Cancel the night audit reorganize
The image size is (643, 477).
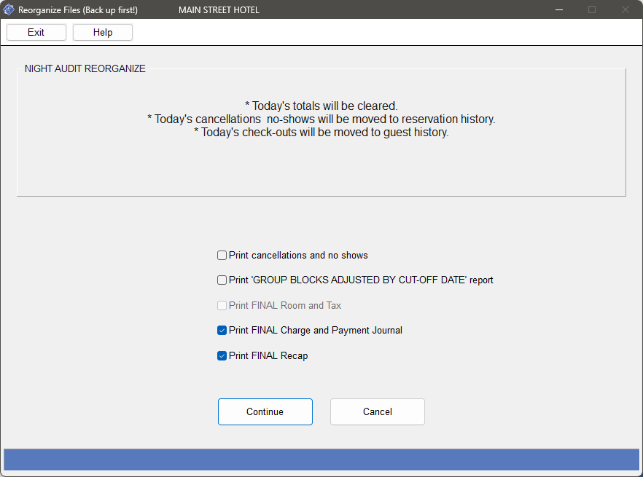378,412
